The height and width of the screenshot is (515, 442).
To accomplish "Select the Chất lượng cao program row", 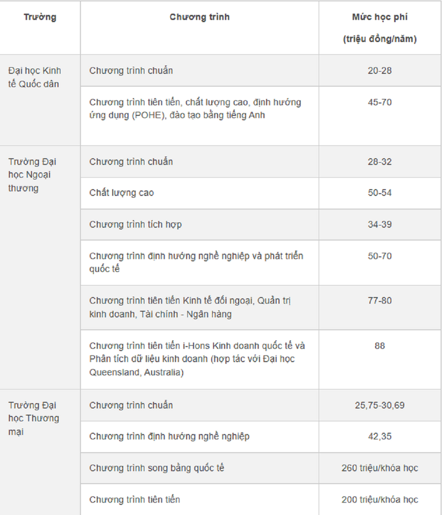I will click(261, 193).
